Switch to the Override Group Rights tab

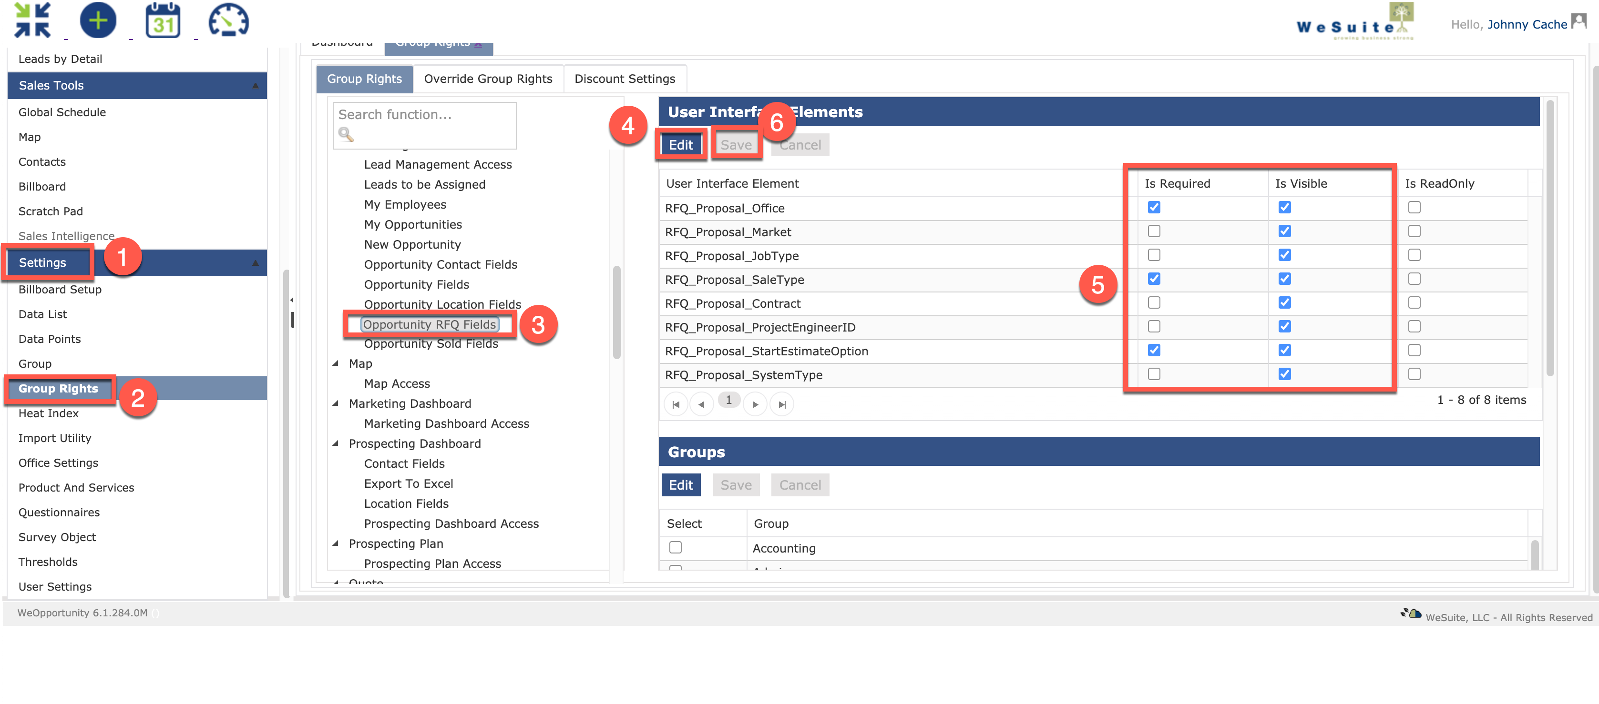[487, 78]
